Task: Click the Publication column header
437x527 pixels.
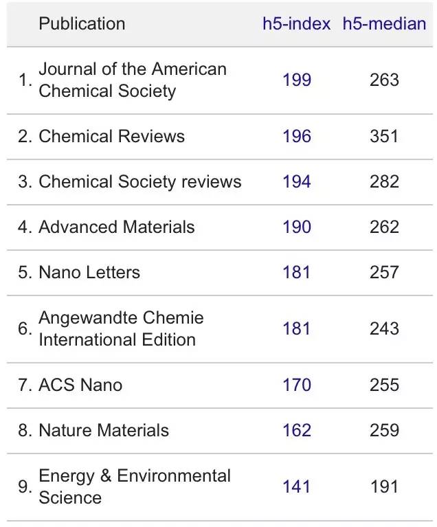Action: coord(82,24)
